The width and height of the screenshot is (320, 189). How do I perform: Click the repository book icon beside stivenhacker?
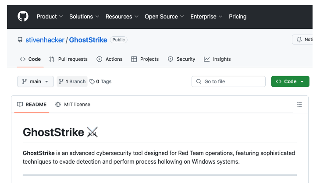[20, 40]
